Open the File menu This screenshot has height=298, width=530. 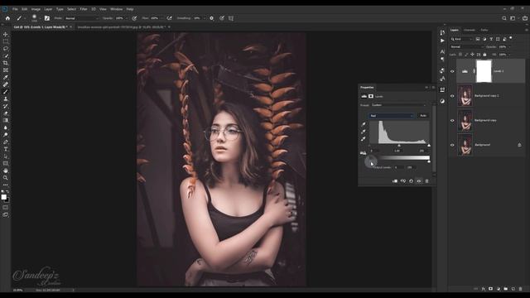point(15,9)
